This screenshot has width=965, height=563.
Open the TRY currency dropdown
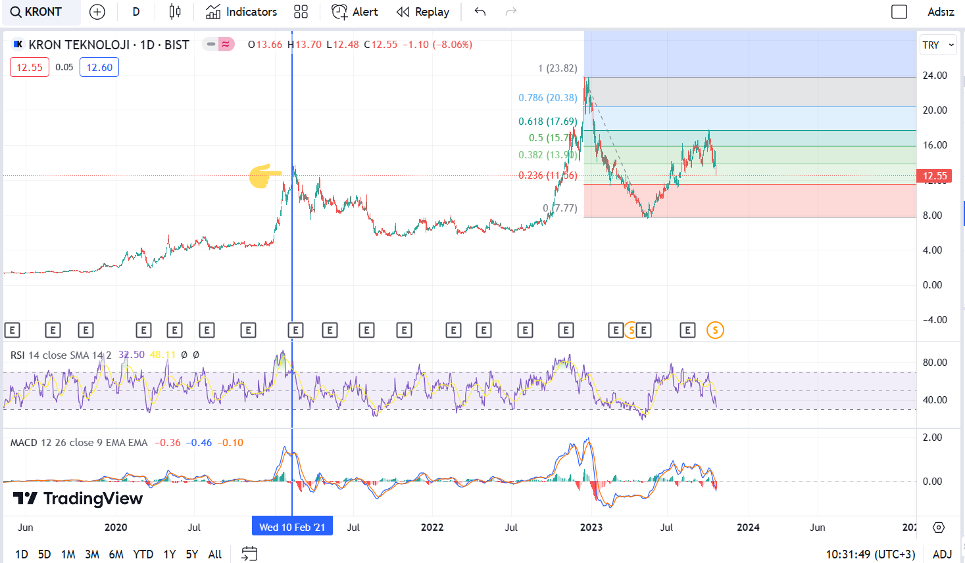pyautogui.click(x=937, y=45)
